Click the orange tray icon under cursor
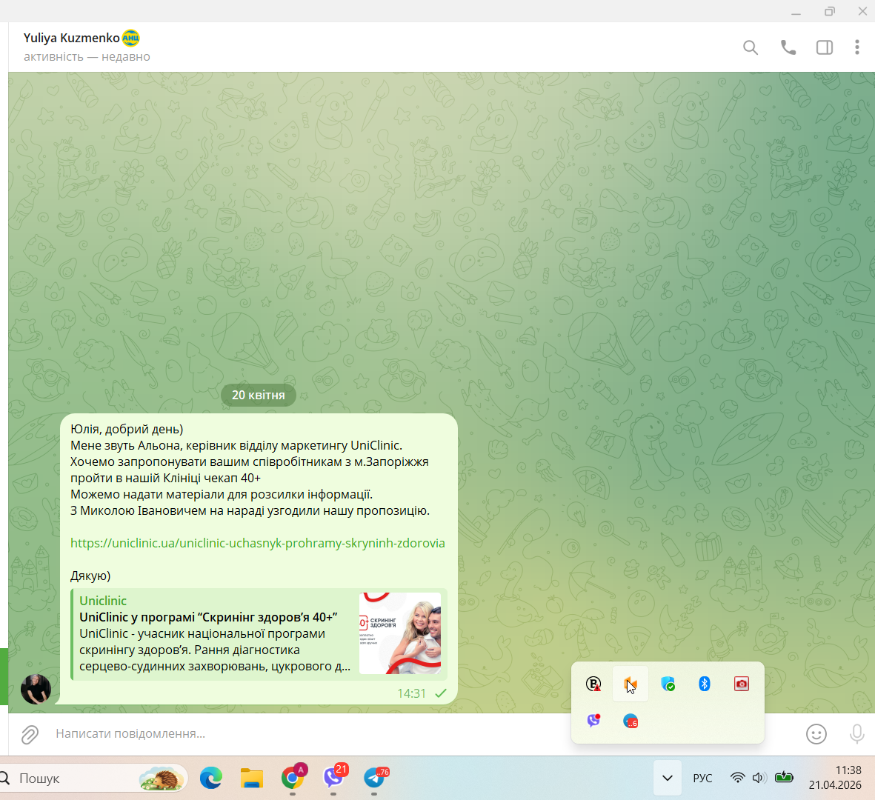The height and width of the screenshot is (800, 875). tap(631, 684)
